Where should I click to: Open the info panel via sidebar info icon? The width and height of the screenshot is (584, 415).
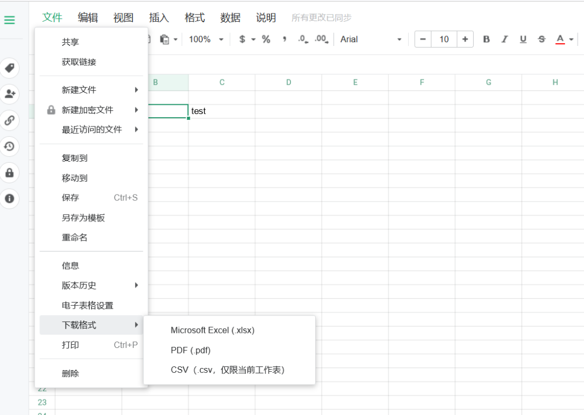[10, 199]
